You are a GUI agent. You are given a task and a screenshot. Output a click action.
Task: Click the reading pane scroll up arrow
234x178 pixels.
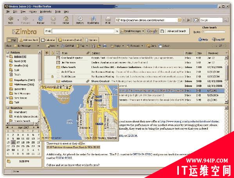pos(226,108)
